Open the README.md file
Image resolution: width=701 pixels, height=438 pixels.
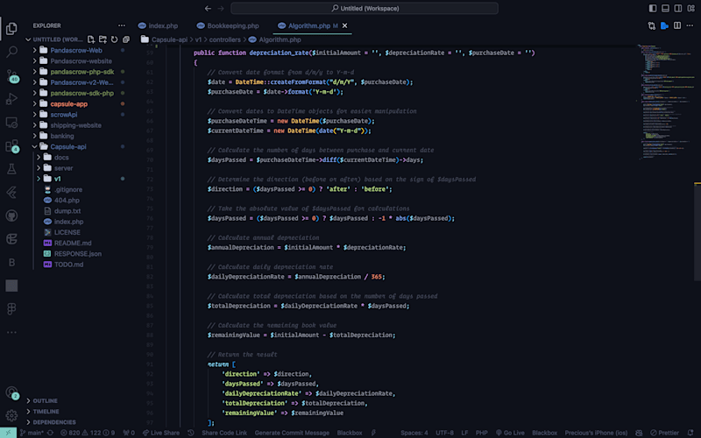coord(73,244)
